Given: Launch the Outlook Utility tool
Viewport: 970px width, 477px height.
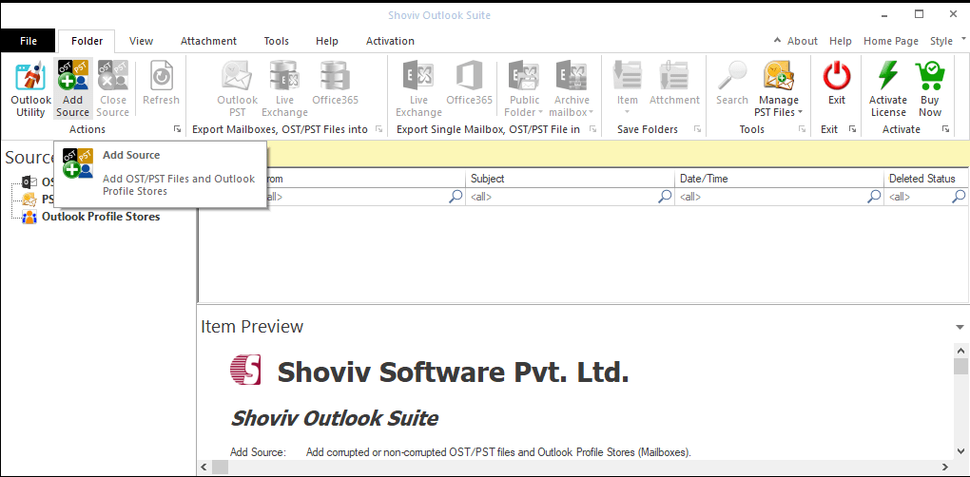Looking at the screenshot, I should (31, 89).
